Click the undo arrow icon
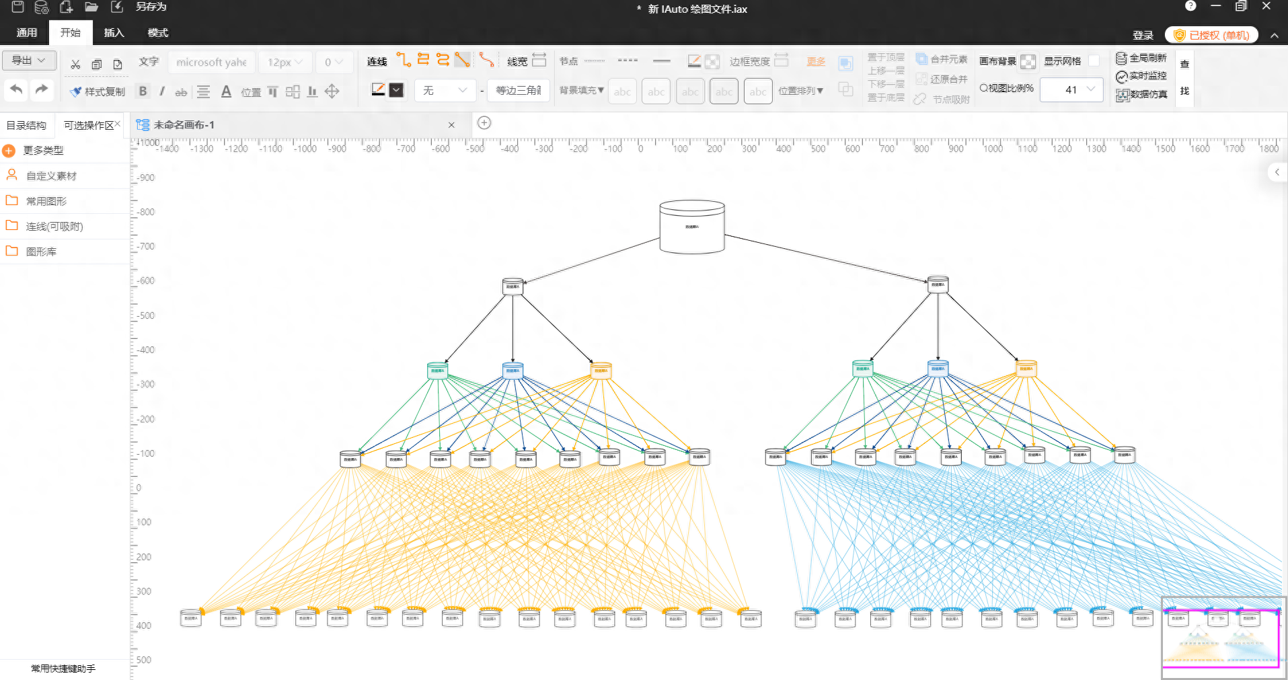This screenshot has width=1288, height=680. (17, 89)
